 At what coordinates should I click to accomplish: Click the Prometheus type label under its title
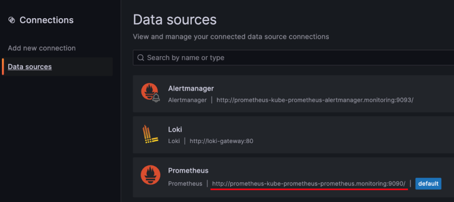point(185,183)
